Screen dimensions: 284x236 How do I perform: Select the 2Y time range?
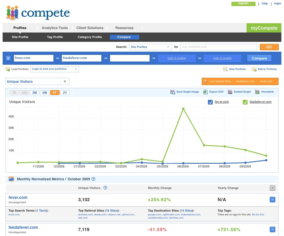click(65, 93)
